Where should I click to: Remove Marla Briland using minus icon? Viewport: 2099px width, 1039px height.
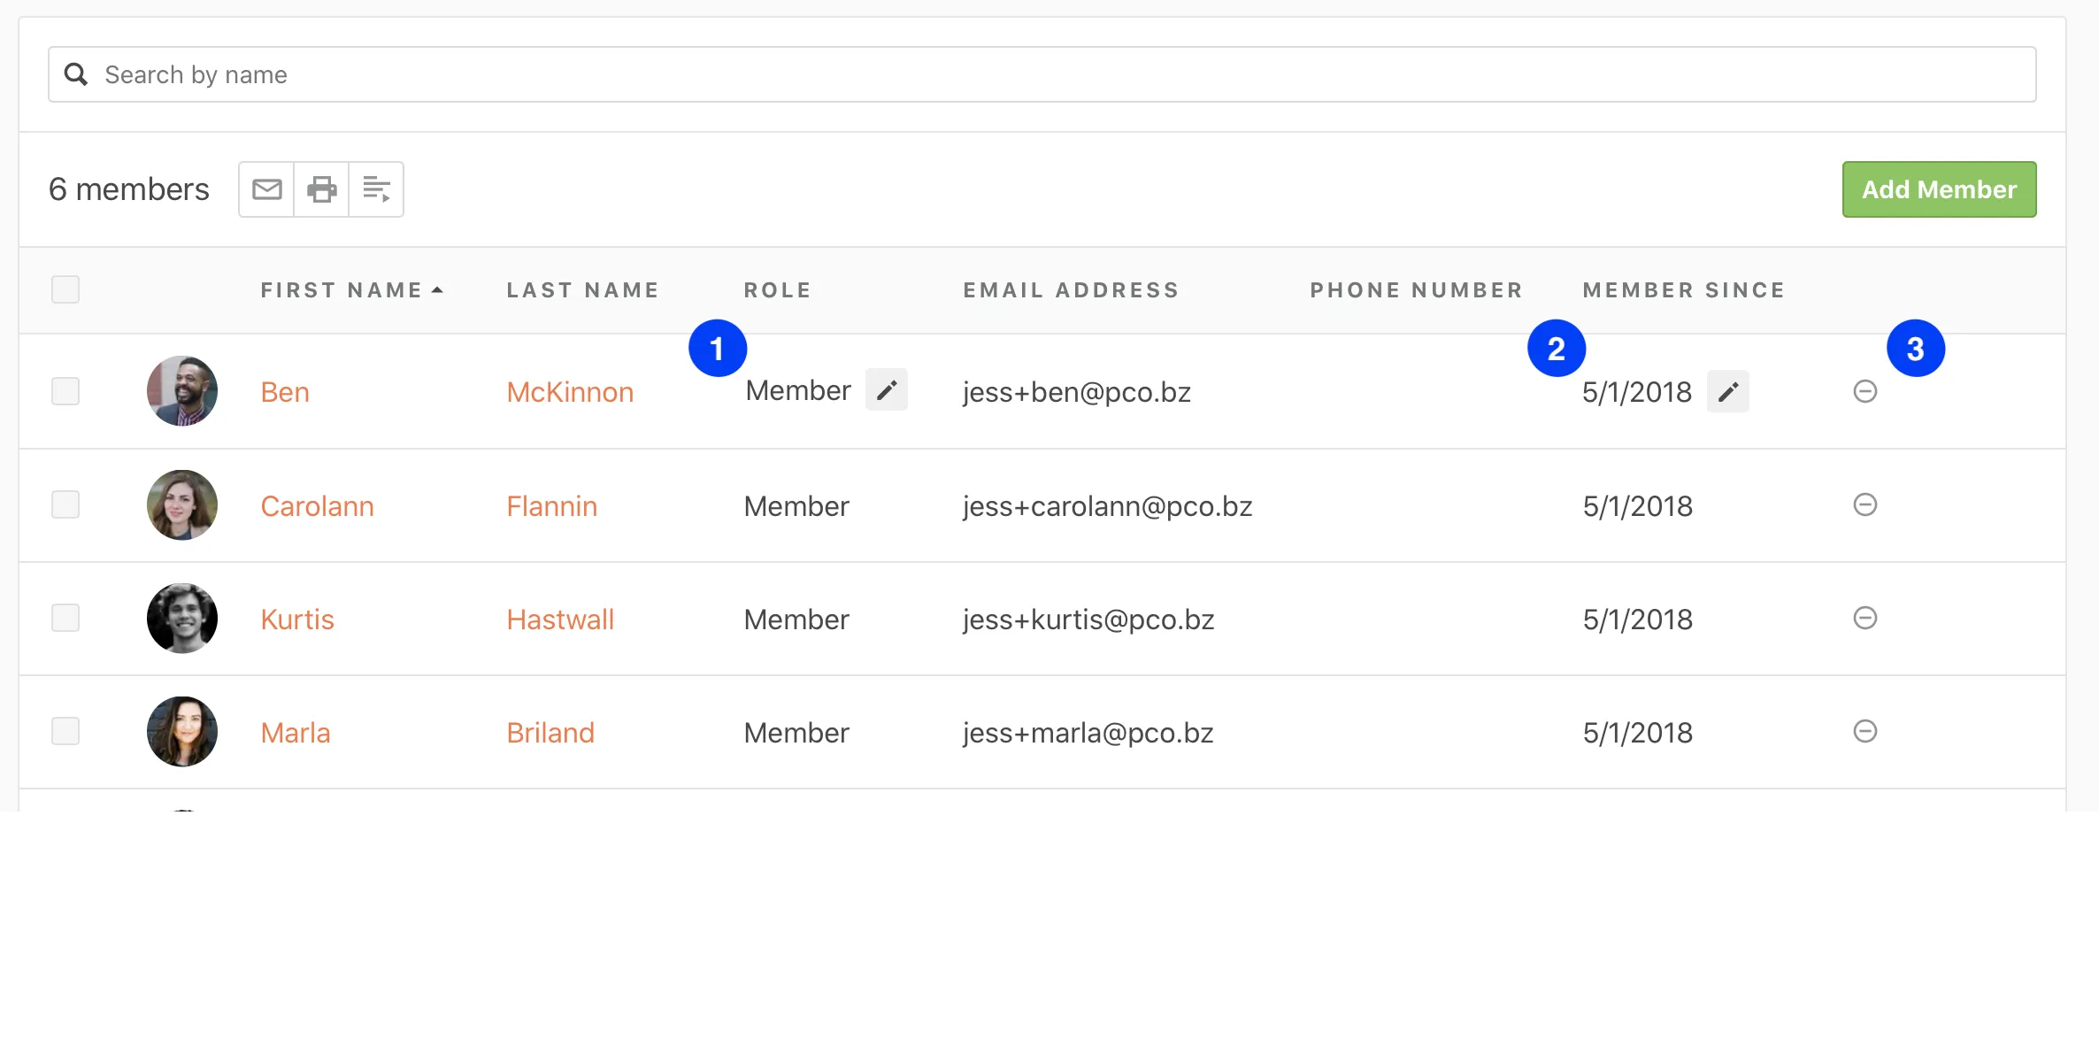tap(1864, 731)
